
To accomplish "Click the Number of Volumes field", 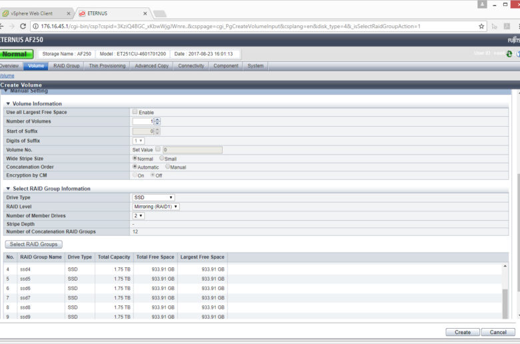I will click(x=143, y=121).
